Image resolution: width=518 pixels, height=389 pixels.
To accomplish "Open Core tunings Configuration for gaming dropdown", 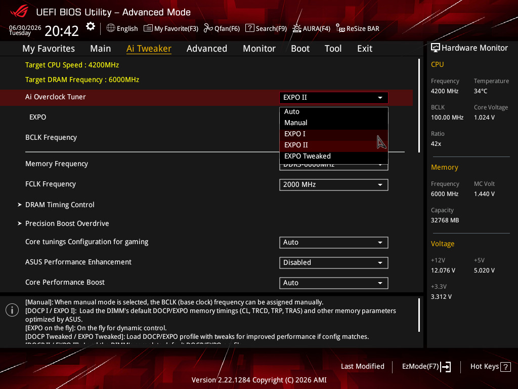I will [x=334, y=243].
